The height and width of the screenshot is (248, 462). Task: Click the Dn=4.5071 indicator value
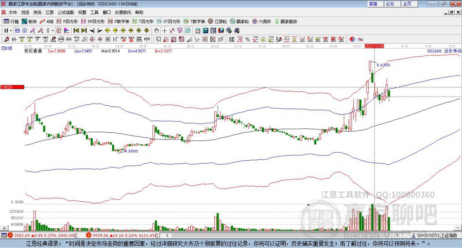click(137, 51)
